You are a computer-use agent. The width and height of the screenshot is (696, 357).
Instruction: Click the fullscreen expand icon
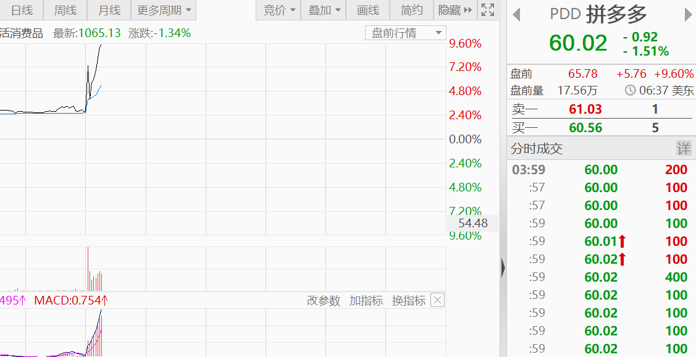point(488,10)
